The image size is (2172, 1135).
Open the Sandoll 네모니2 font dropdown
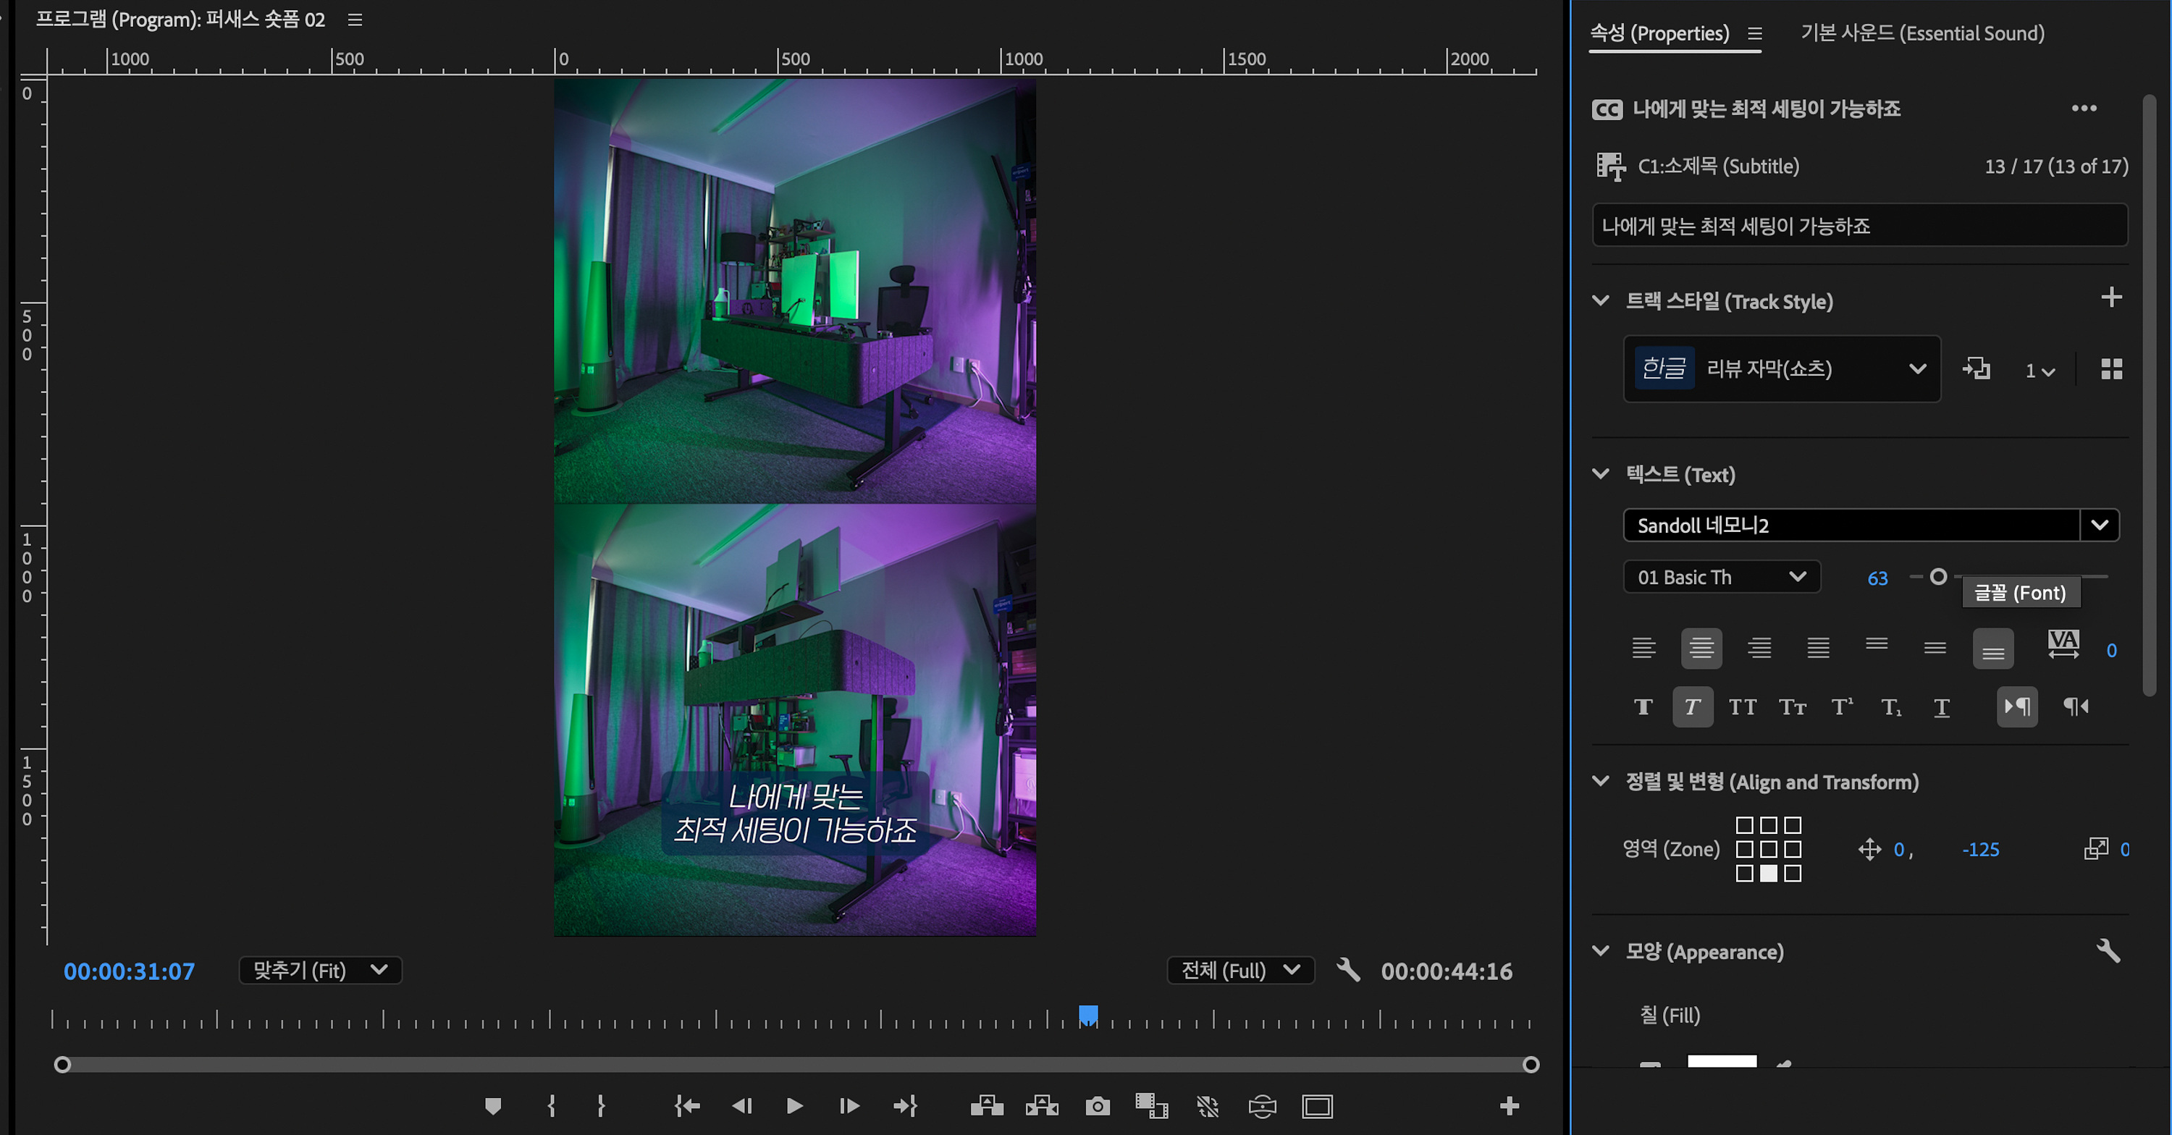click(x=2099, y=526)
